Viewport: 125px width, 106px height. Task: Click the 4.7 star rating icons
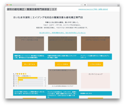tap(21, 74)
